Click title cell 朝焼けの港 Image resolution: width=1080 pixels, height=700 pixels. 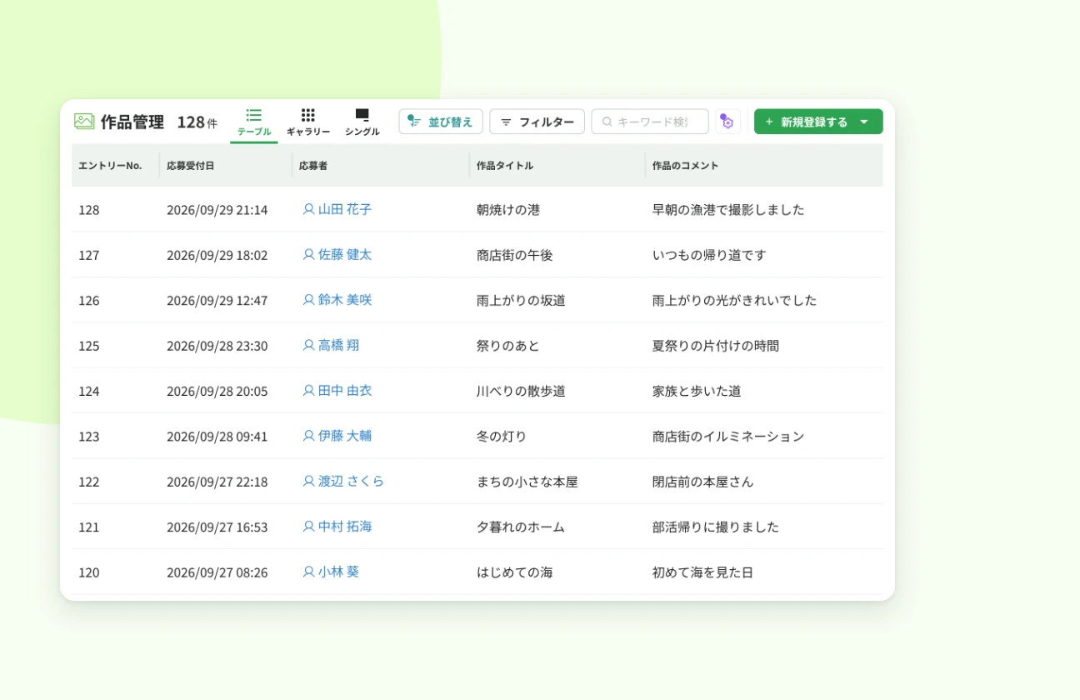[508, 210]
